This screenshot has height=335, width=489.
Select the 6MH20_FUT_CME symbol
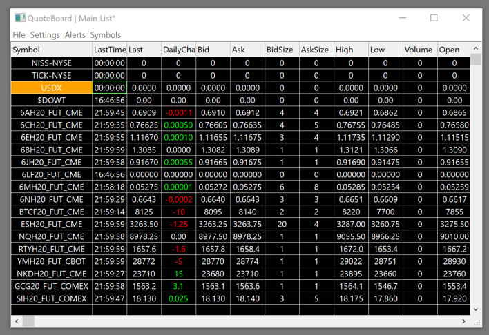[x=52, y=187]
